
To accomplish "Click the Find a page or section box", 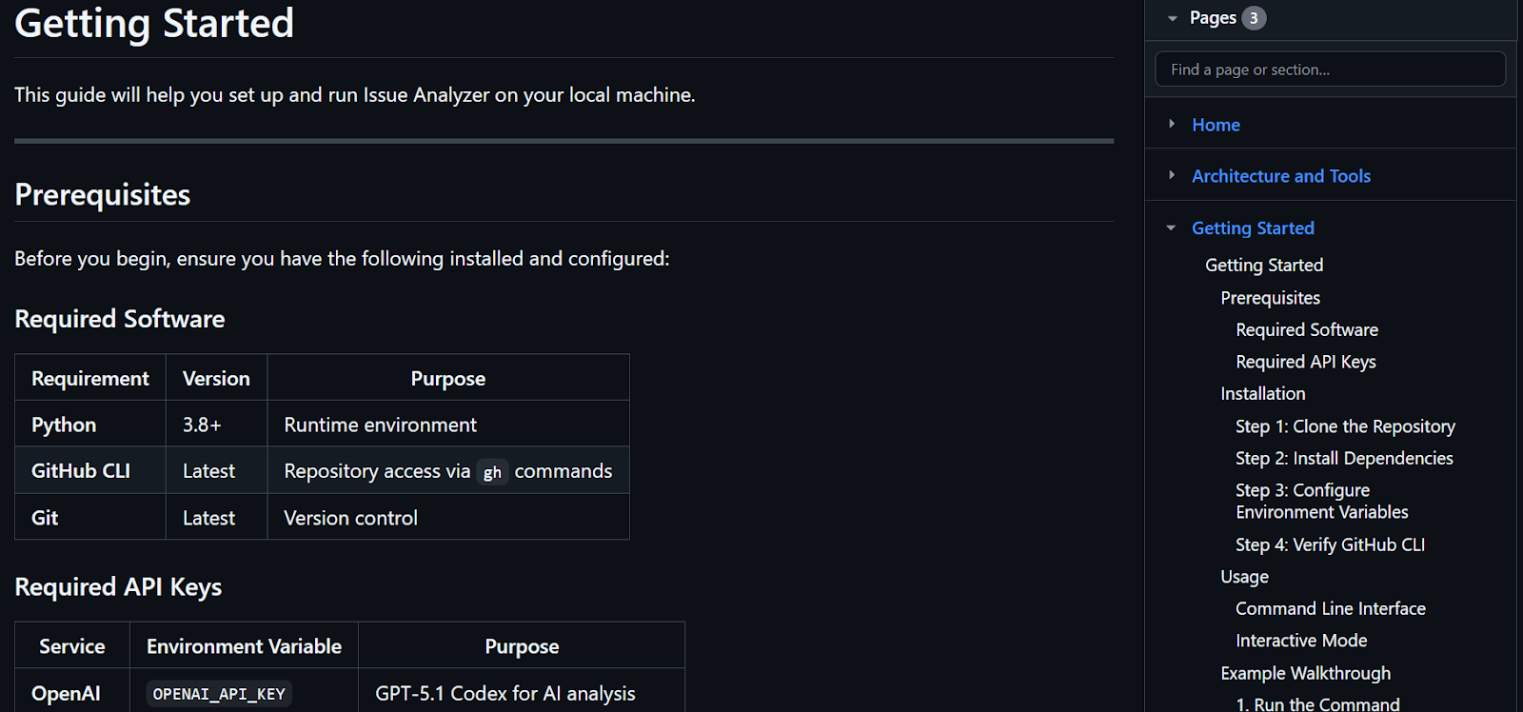I will point(1329,69).
